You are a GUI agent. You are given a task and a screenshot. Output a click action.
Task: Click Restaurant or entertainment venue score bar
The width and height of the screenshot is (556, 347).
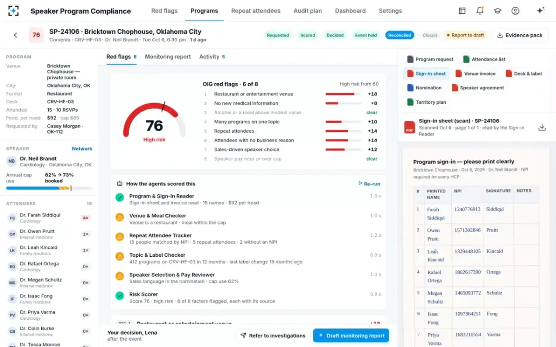pos(343,94)
